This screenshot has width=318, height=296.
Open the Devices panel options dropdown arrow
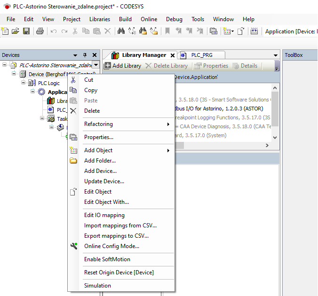[x=75, y=55]
